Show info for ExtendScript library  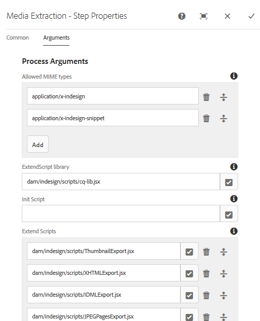tap(234, 167)
